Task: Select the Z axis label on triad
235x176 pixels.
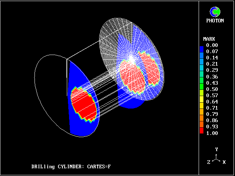Action: click(209, 162)
